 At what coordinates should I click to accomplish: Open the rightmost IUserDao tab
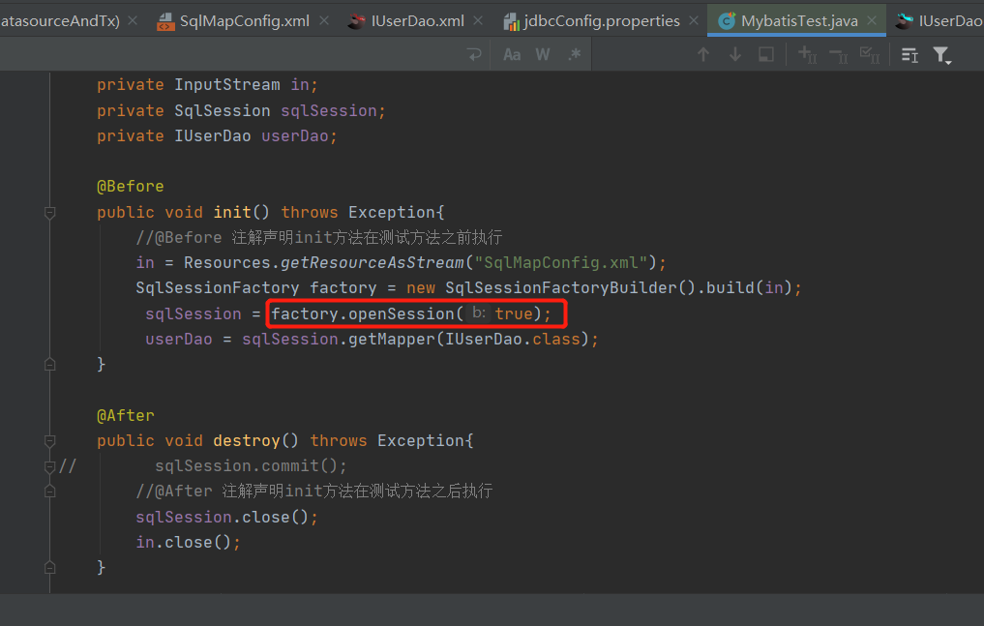tap(939, 21)
